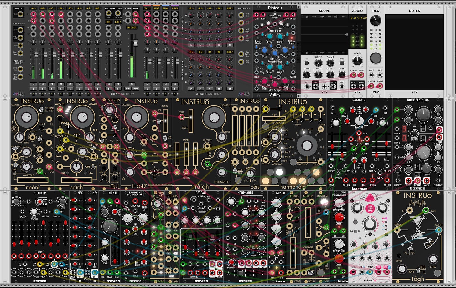Click the FADE CV jack on MixMaster
456x288 pixels.
(x=20, y=14)
